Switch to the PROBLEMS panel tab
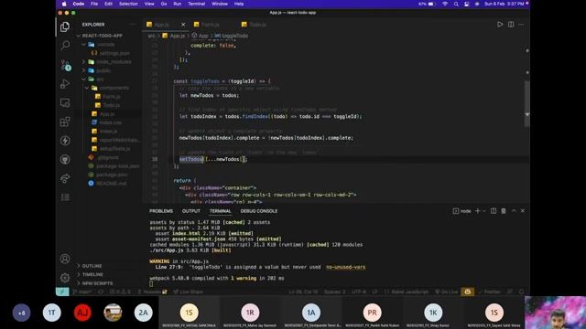The height and width of the screenshot is (329, 586). (x=161, y=211)
